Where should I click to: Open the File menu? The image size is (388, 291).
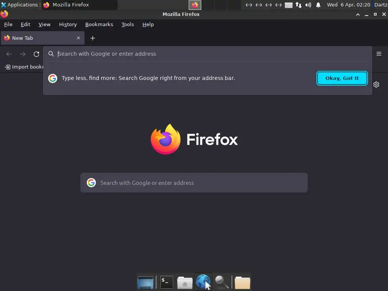click(8, 25)
